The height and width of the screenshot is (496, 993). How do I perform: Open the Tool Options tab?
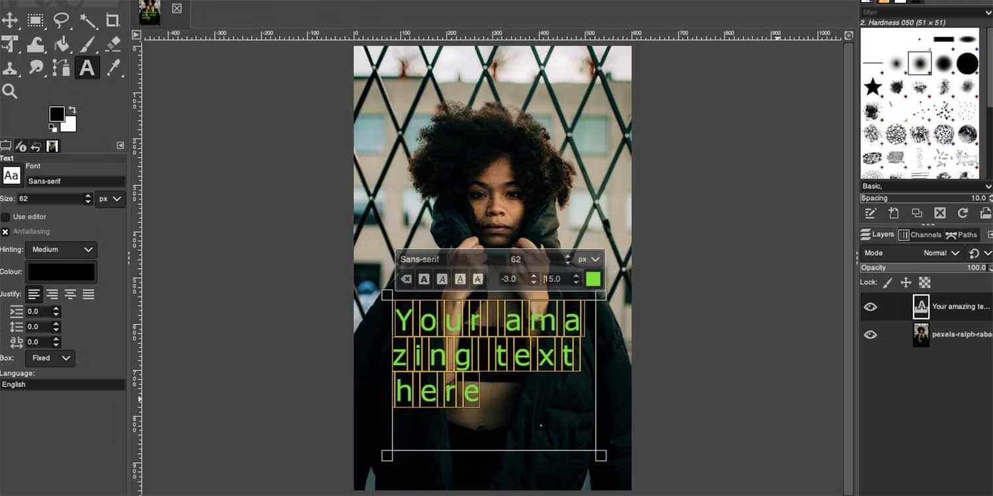[5, 146]
